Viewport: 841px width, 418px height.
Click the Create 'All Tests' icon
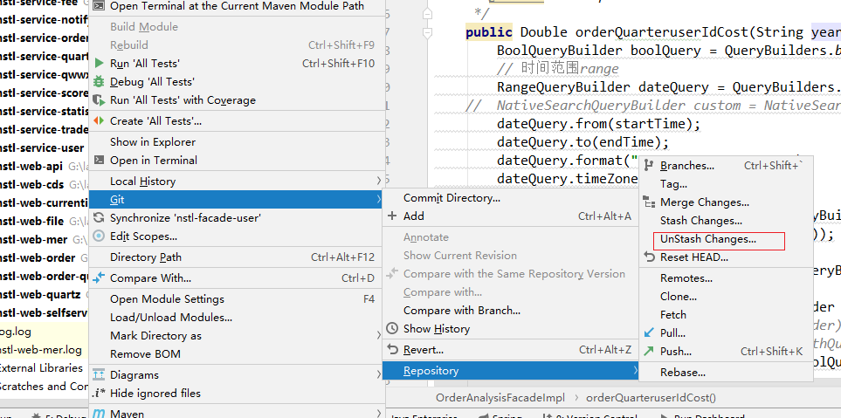(x=99, y=121)
